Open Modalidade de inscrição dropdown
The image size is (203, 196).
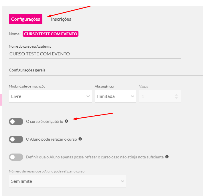[x=50, y=96]
